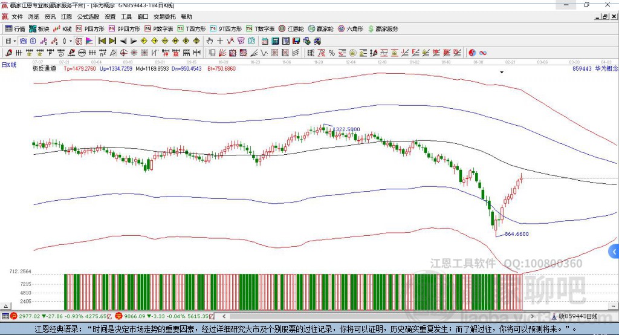
Task: Click the black right arrow icon
Action: (x=134, y=41)
